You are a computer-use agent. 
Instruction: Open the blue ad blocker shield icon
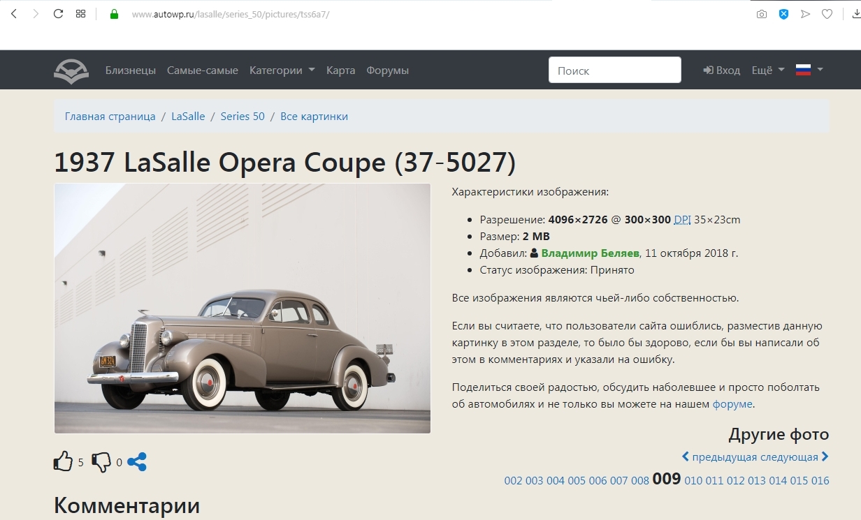coord(783,14)
